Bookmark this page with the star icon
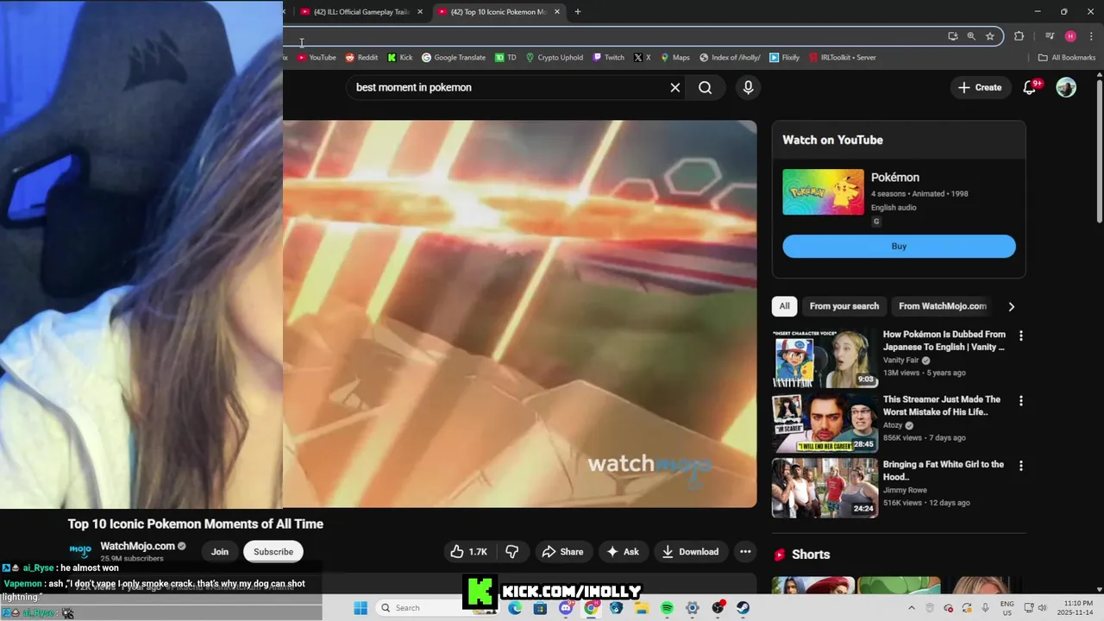Viewport: 1104px width, 621px height. click(990, 36)
